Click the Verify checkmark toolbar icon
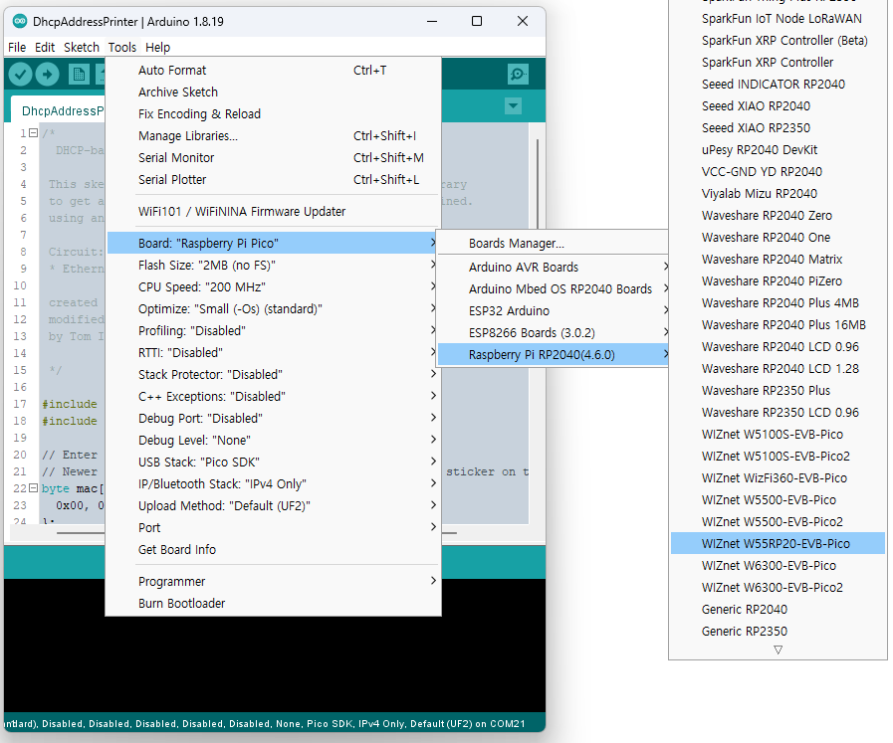The height and width of the screenshot is (743, 893). point(20,74)
